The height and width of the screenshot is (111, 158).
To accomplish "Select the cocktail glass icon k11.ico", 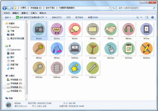I will (x=92, y=48).
